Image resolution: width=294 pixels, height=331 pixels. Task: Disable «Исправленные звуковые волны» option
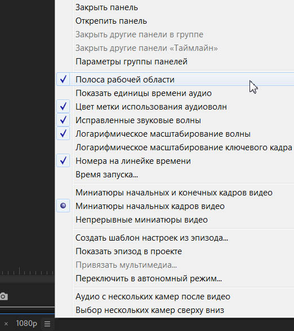click(175, 120)
